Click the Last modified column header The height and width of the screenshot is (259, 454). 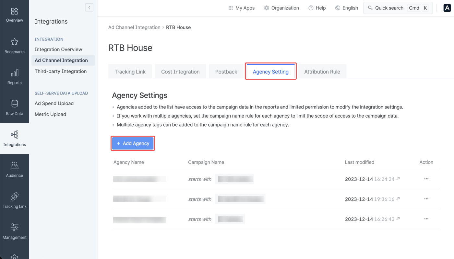coord(360,162)
